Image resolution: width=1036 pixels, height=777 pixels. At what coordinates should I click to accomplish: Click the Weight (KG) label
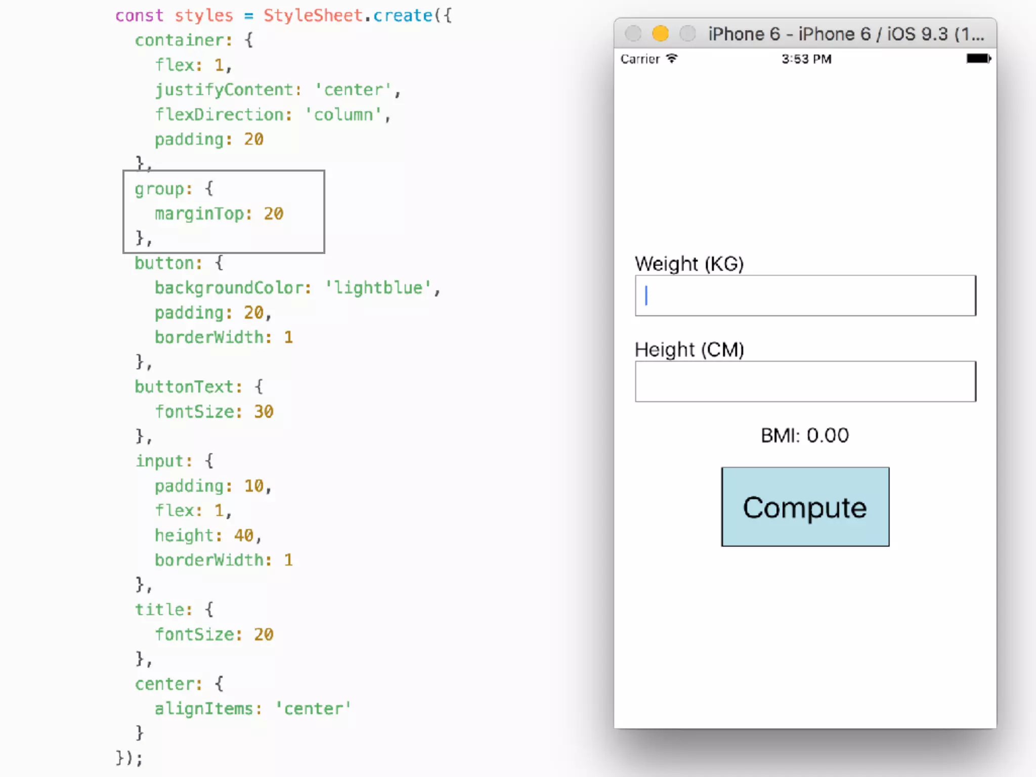(689, 264)
